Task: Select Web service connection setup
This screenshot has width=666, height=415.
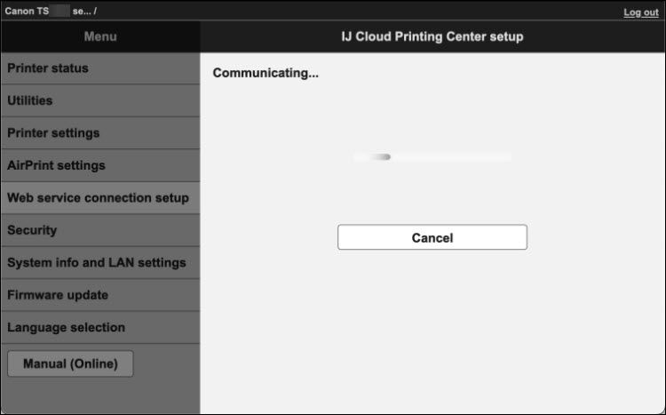Action: (99, 197)
